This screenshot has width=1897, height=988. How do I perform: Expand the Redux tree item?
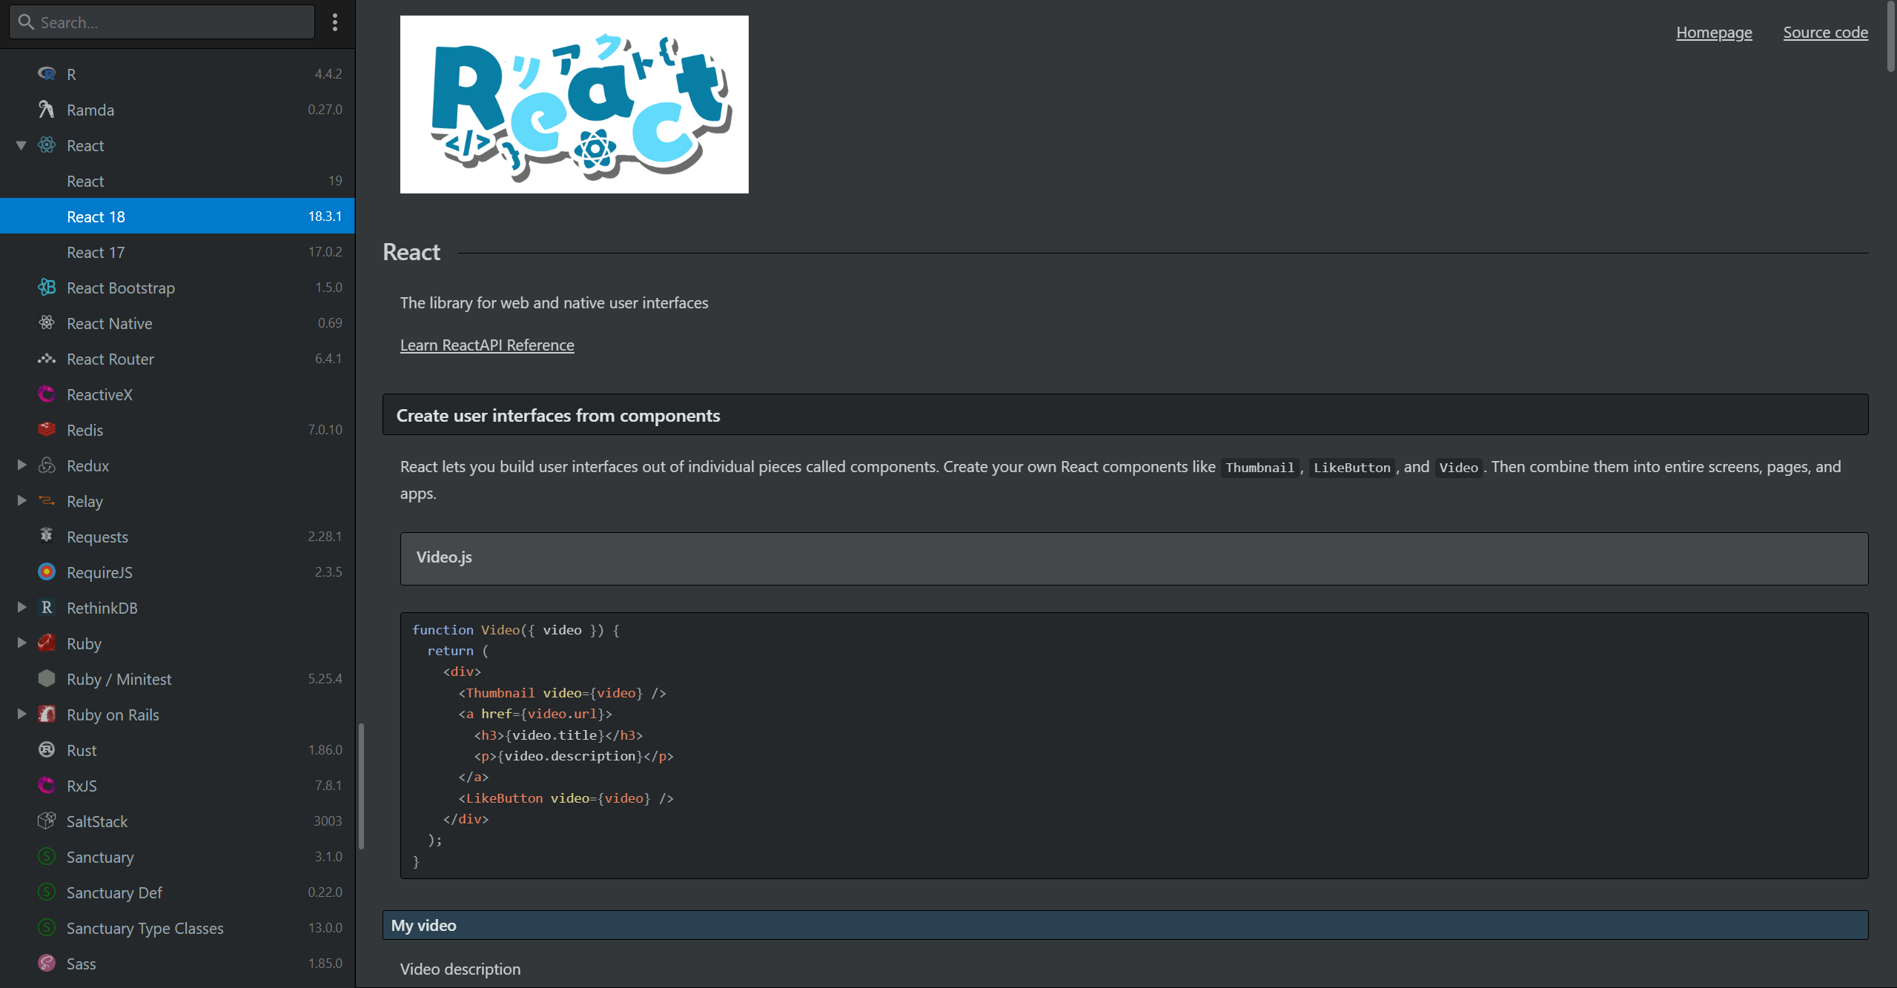pos(21,465)
